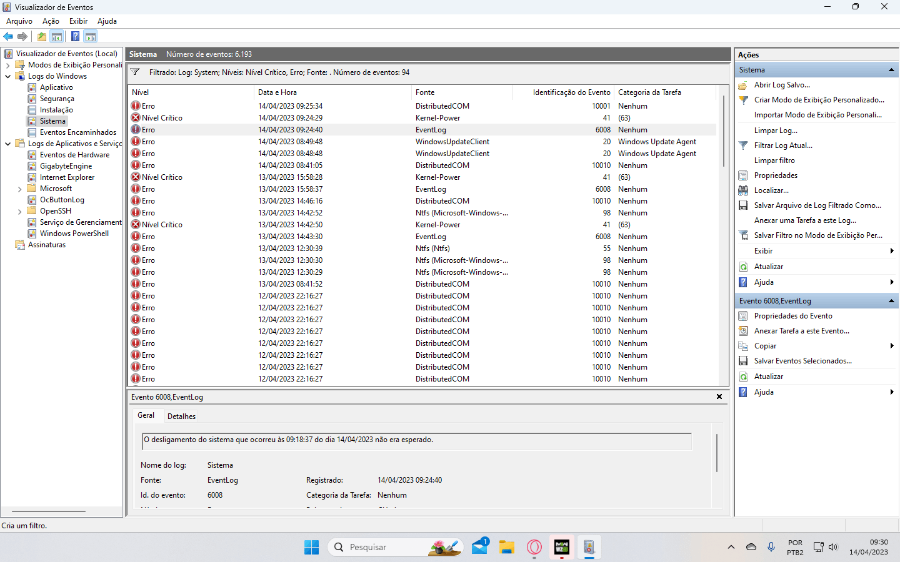Image resolution: width=900 pixels, height=562 pixels.
Task: Collapse Logs de Aplicativos e Serviços node
Action: pyautogui.click(x=7, y=144)
